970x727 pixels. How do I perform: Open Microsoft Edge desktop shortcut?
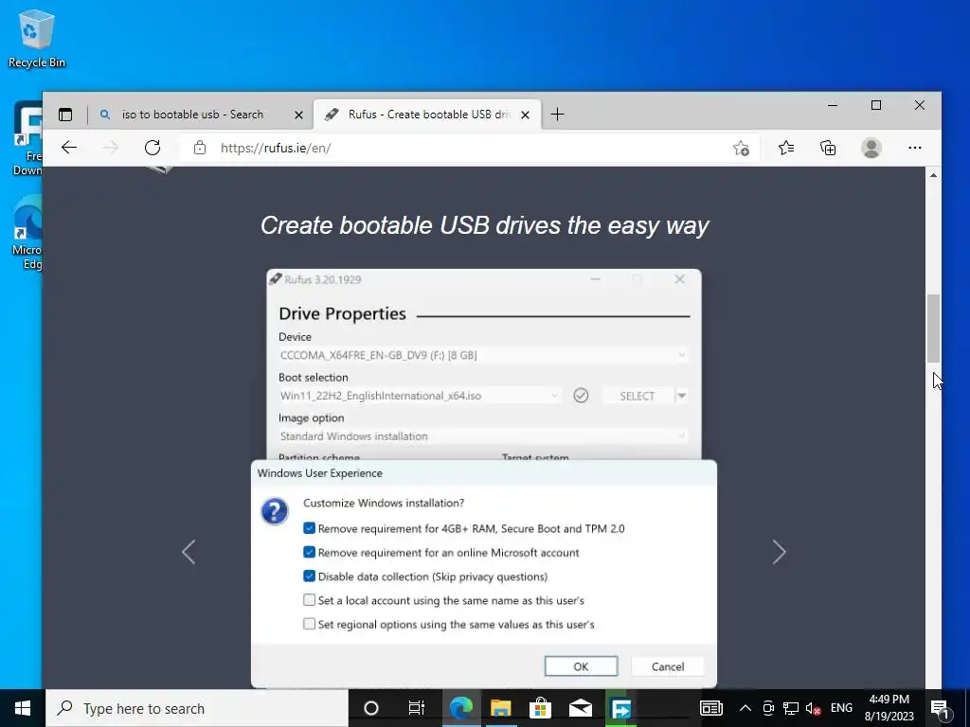pos(27,233)
